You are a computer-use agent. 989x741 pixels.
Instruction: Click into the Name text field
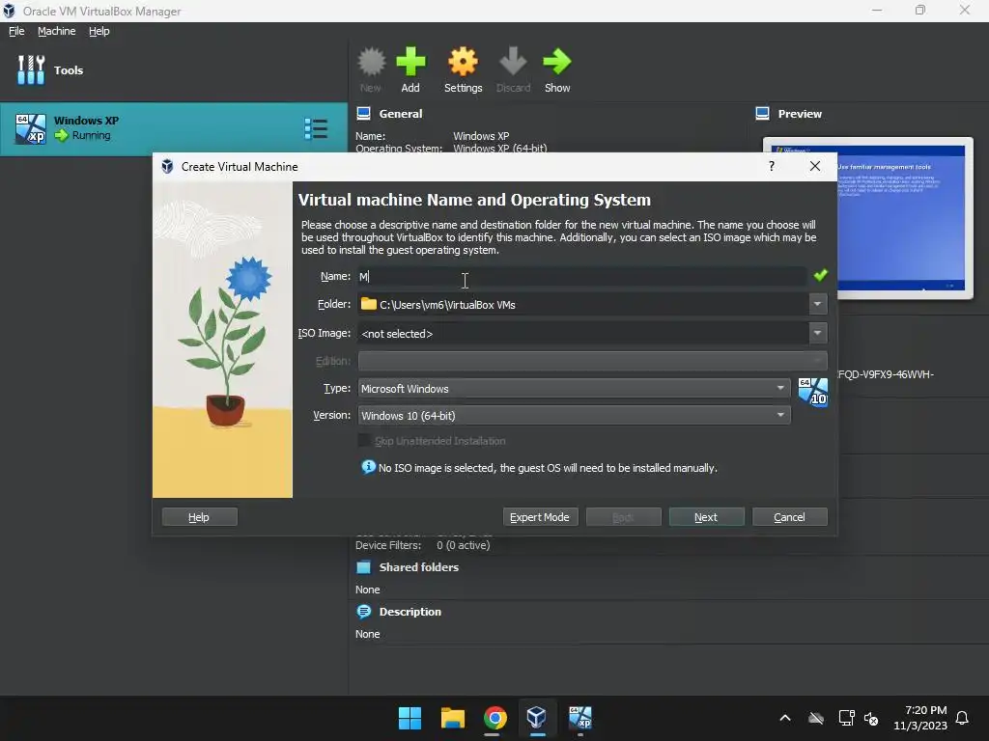click(x=582, y=276)
